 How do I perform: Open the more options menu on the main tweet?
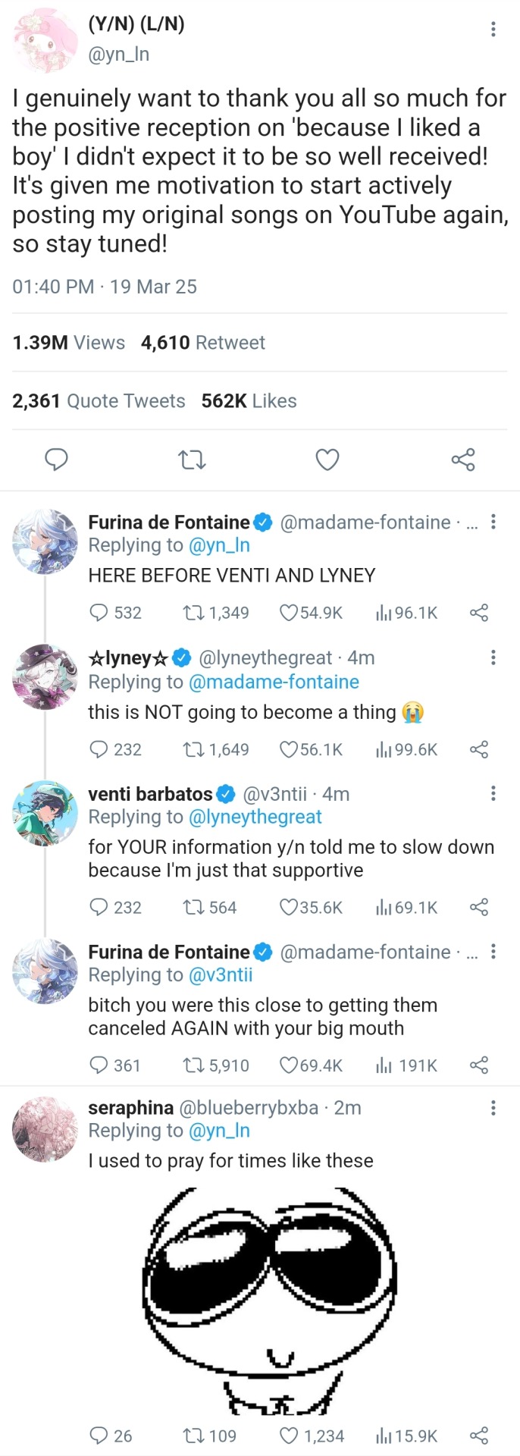coord(493,29)
